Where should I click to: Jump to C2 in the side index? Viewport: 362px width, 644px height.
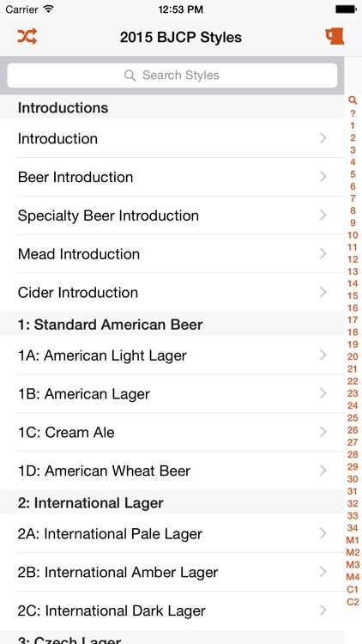(x=353, y=602)
